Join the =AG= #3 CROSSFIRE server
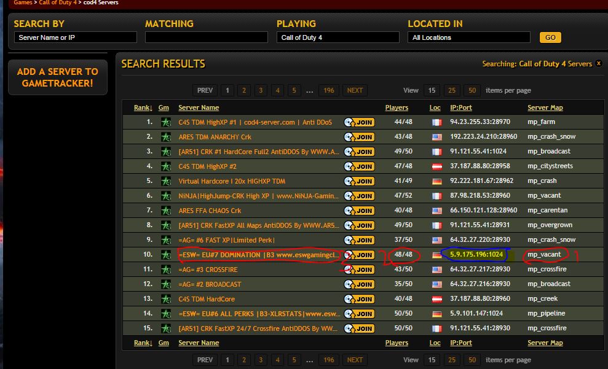Screen dimensions: 608x369 click(359, 270)
